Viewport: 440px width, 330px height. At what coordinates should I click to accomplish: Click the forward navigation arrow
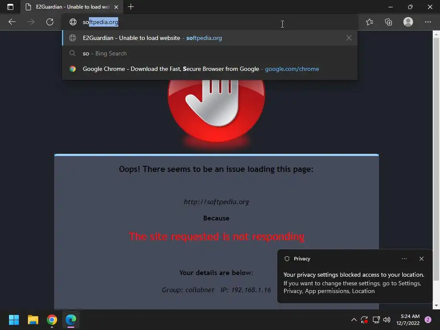point(31,22)
